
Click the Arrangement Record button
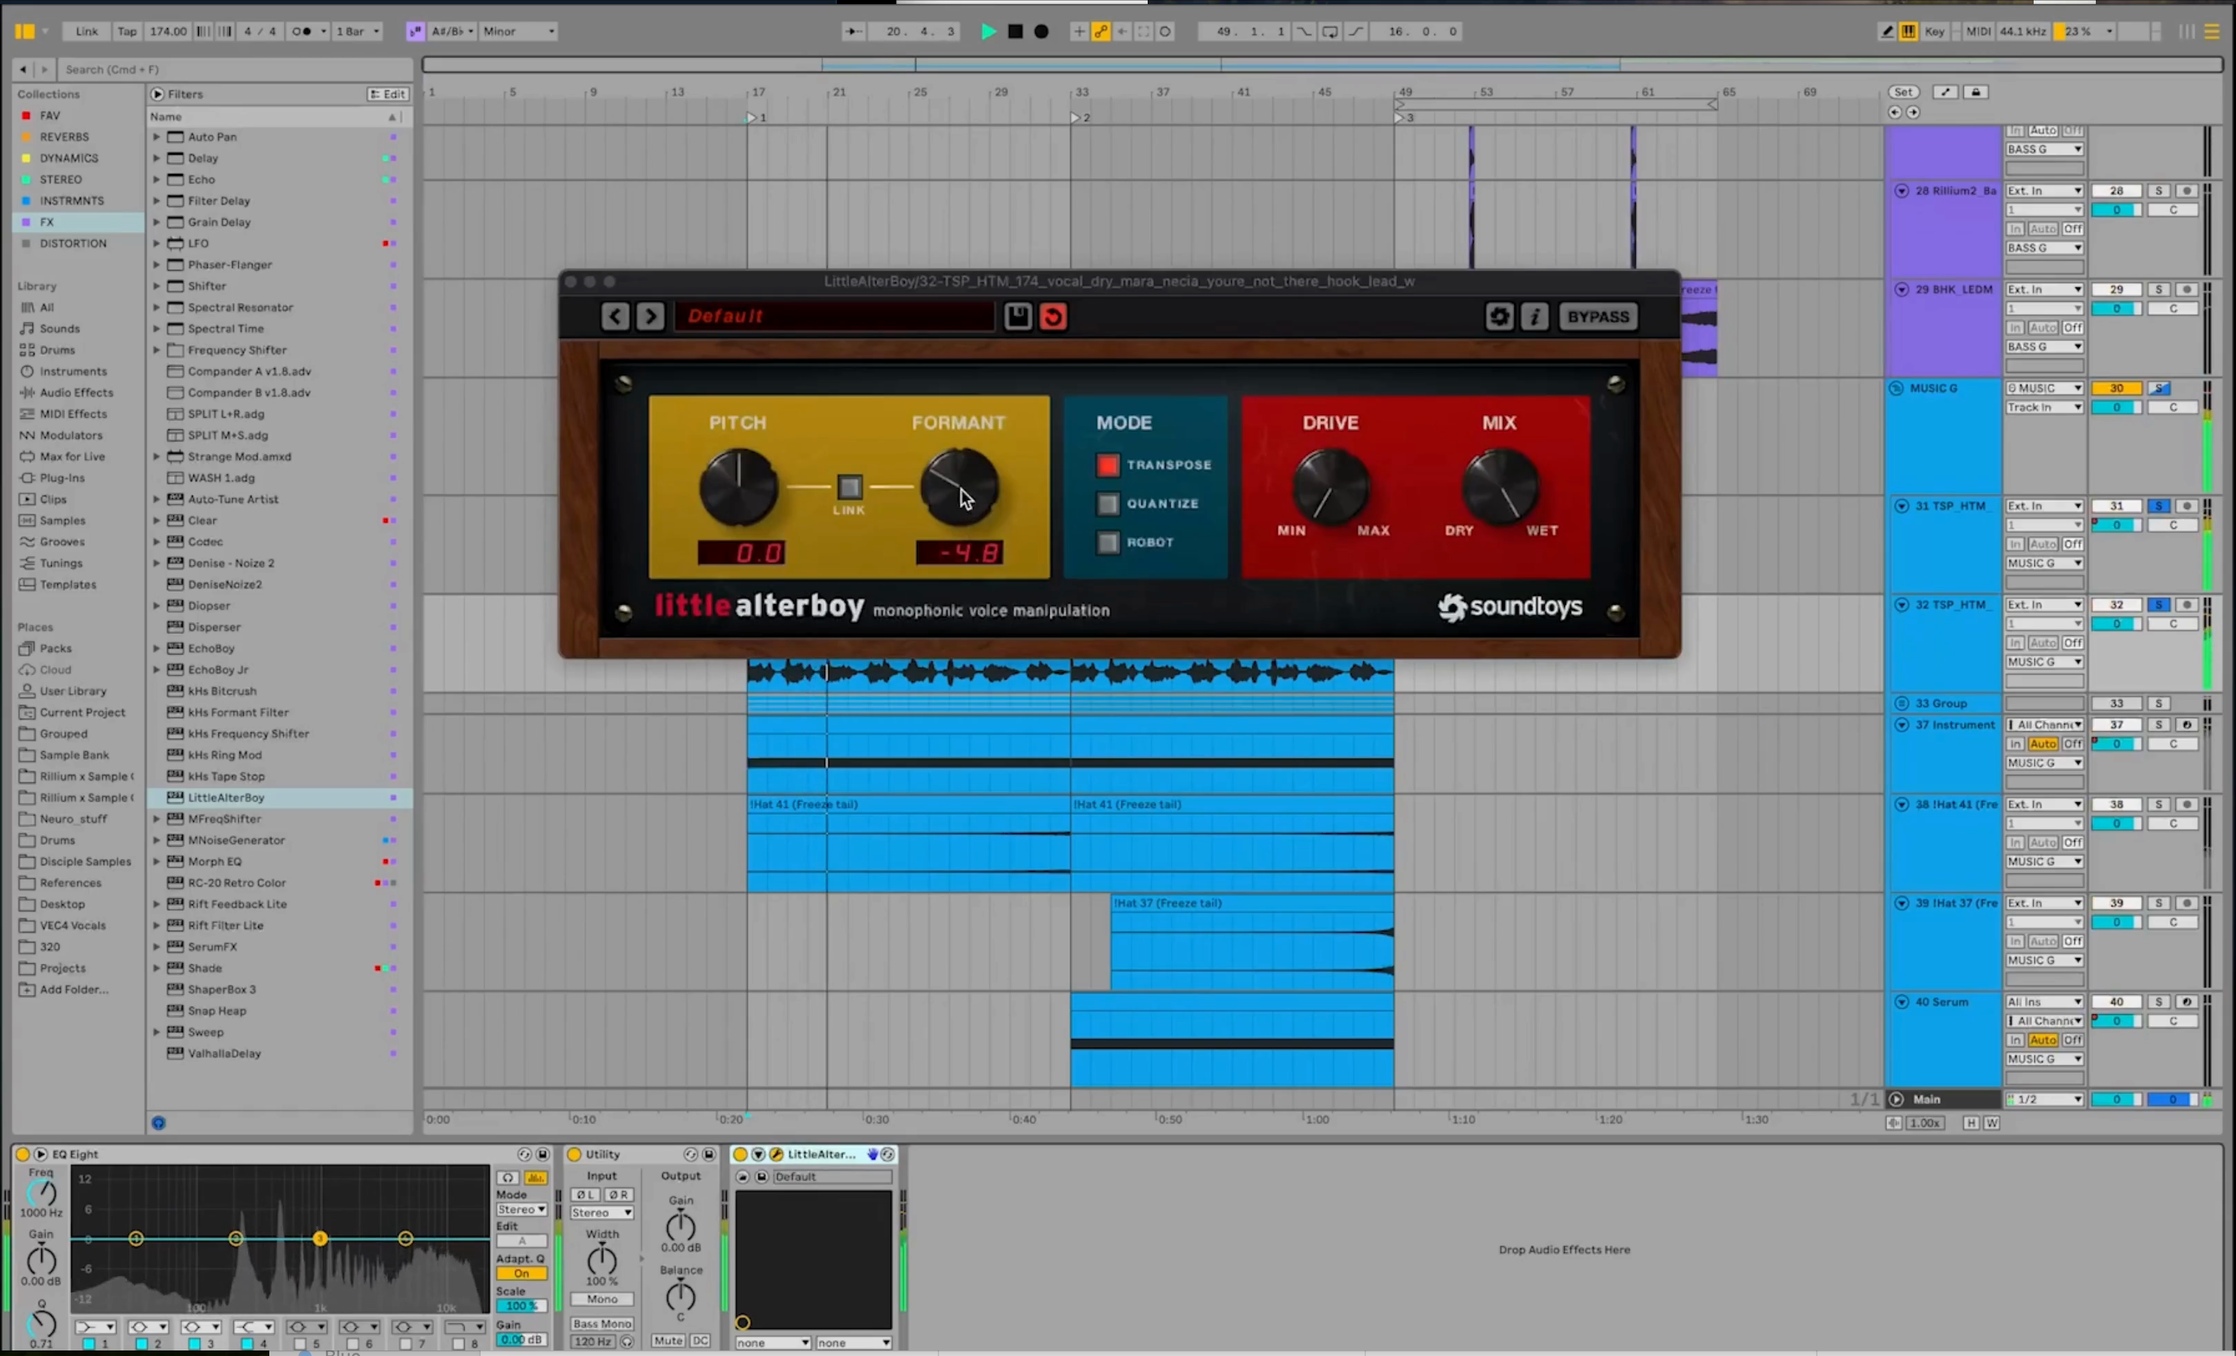(1042, 31)
